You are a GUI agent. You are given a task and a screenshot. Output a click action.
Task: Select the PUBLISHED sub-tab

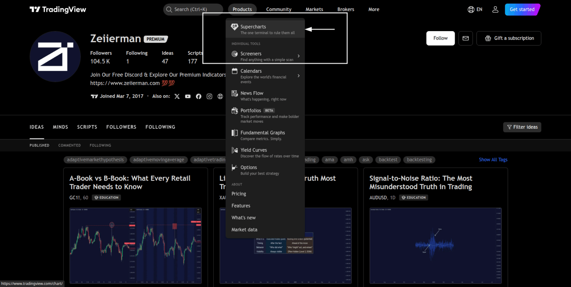[39, 145]
